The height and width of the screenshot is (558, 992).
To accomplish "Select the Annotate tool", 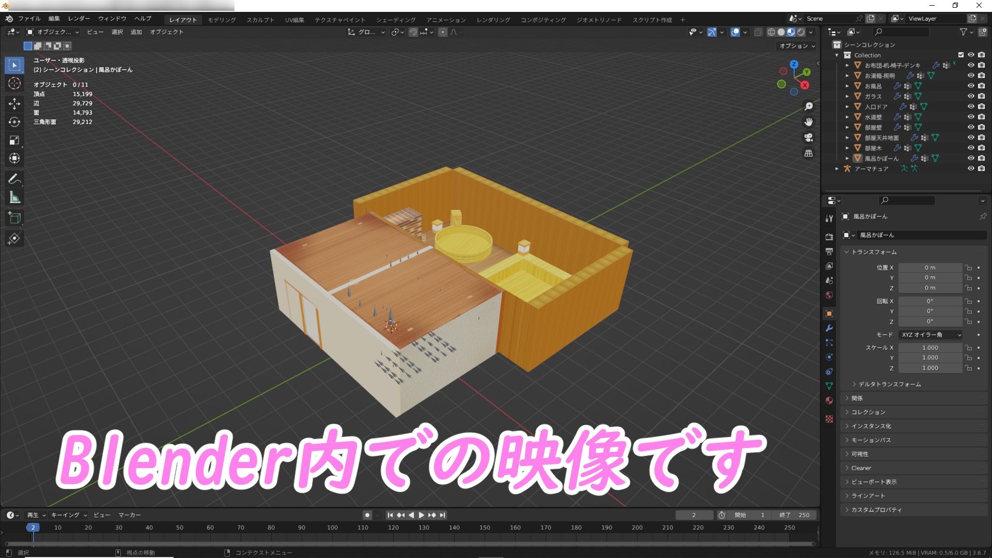I will tap(14, 178).
